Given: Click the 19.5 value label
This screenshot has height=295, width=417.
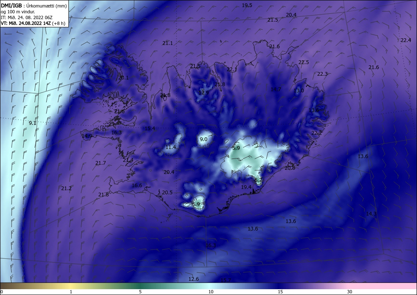Looking at the screenshot, I should (x=247, y=5).
